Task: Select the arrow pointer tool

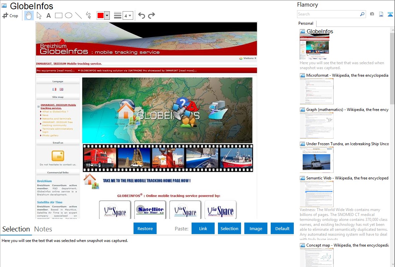Action: (39, 15)
